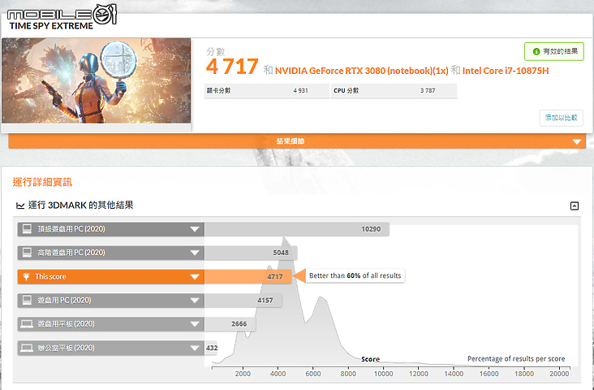Screen dimensions: 594x390
Task: Click the orange 4717 score bar
Action: click(x=247, y=276)
